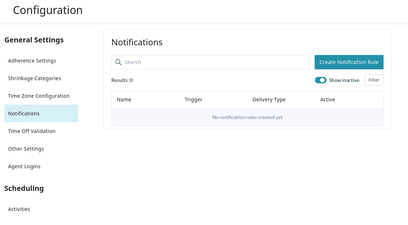This screenshot has width=408, height=225.
Task: Open Activities under Scheduling
Action: [19, 209]
